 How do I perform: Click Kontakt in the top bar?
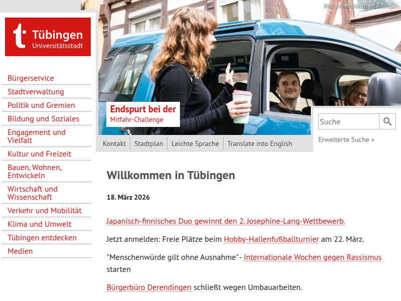[114, 143]
